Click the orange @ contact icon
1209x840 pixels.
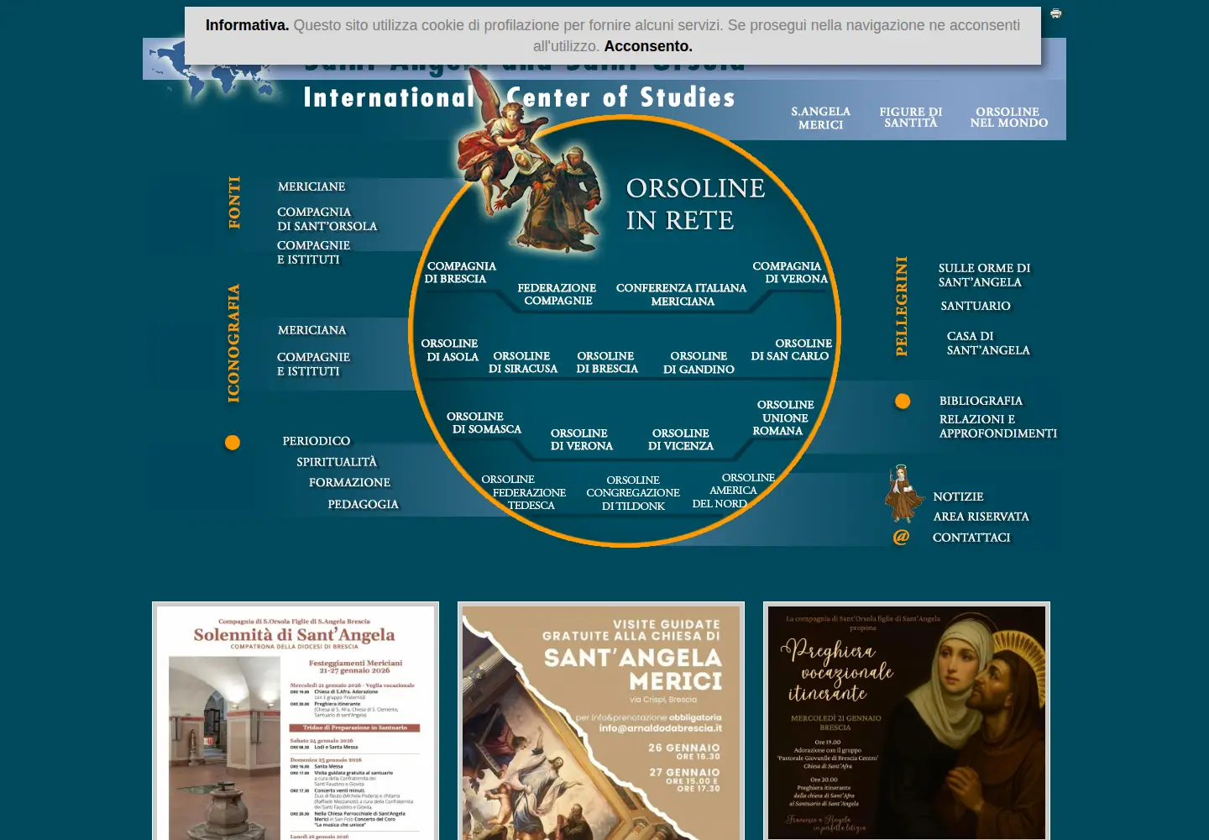901,537
